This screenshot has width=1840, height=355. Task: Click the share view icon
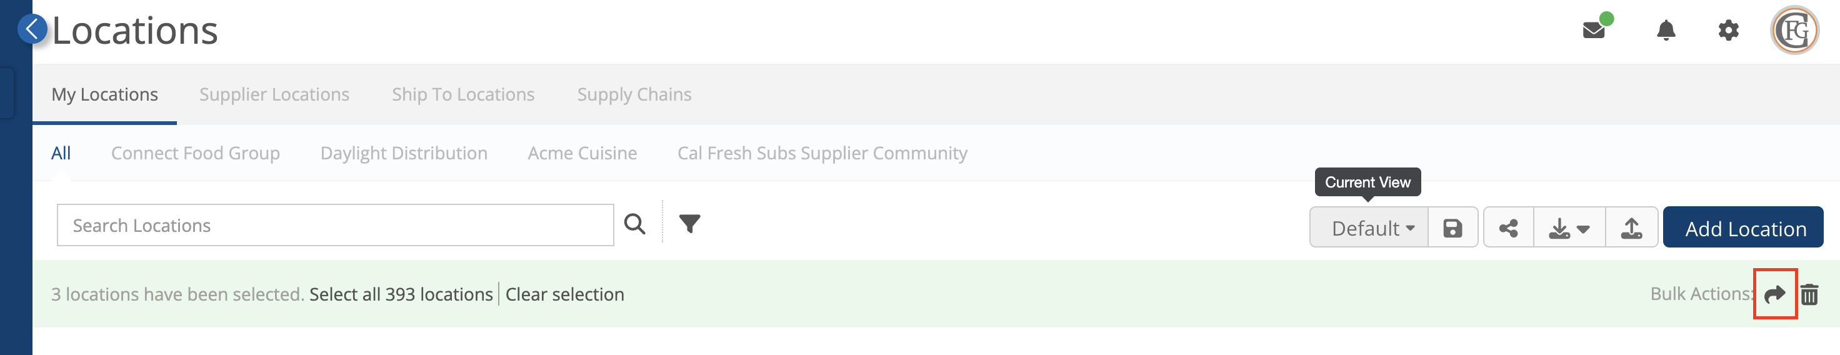point(1508,228)
